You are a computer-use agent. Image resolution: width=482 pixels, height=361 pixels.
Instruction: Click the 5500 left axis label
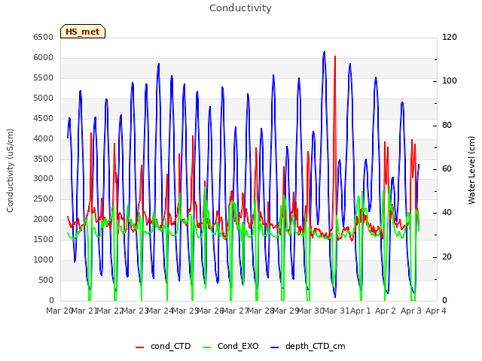click(x=44, y=77)
